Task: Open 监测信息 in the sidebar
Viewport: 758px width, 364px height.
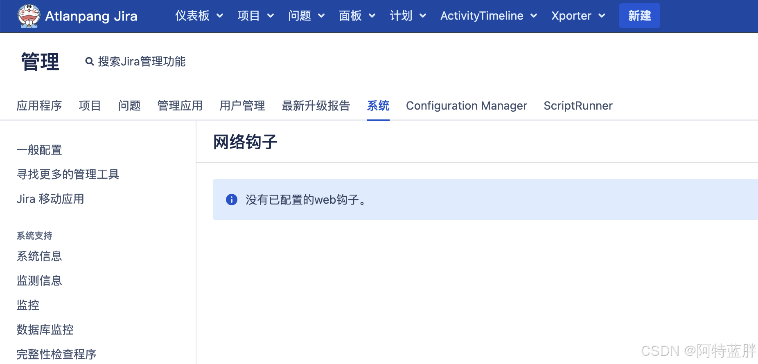Action: [x=39, y=281]
